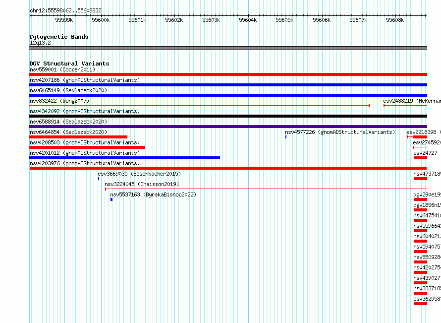
Task: Pick the 55605k ruler label
Action: click(284, 20)
